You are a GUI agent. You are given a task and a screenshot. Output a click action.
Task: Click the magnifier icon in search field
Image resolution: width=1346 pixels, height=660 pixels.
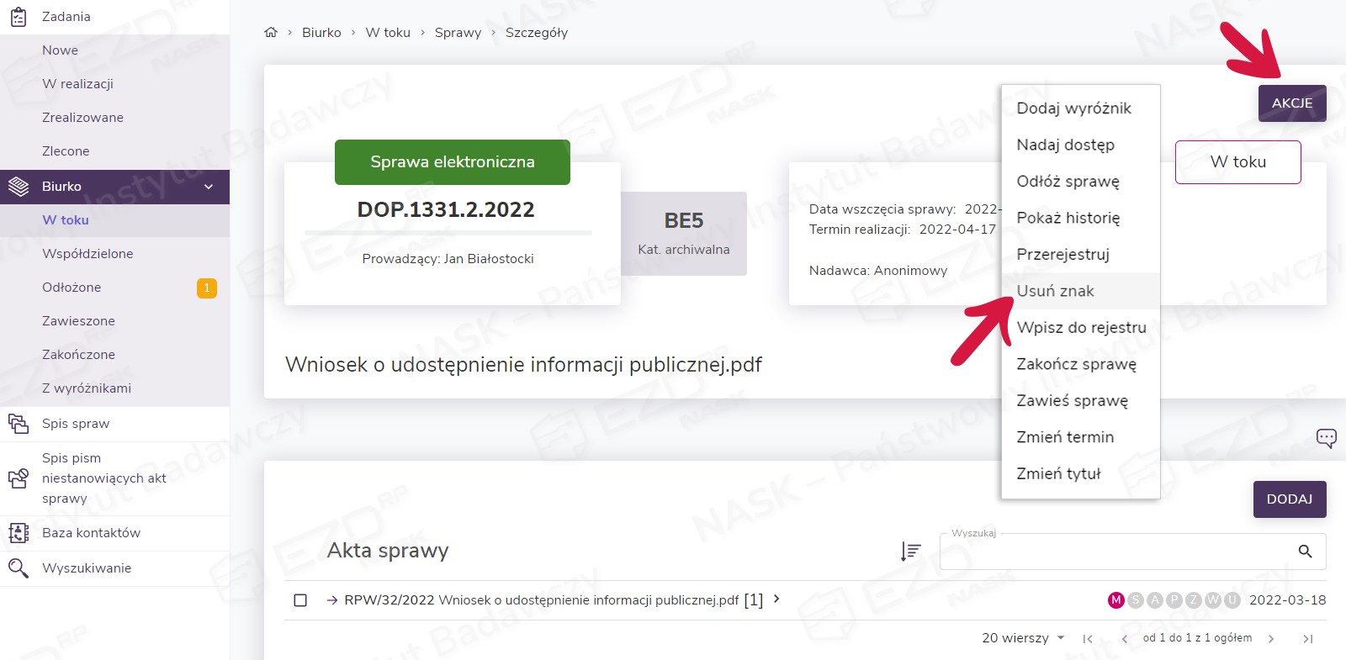pos(1305,552)
